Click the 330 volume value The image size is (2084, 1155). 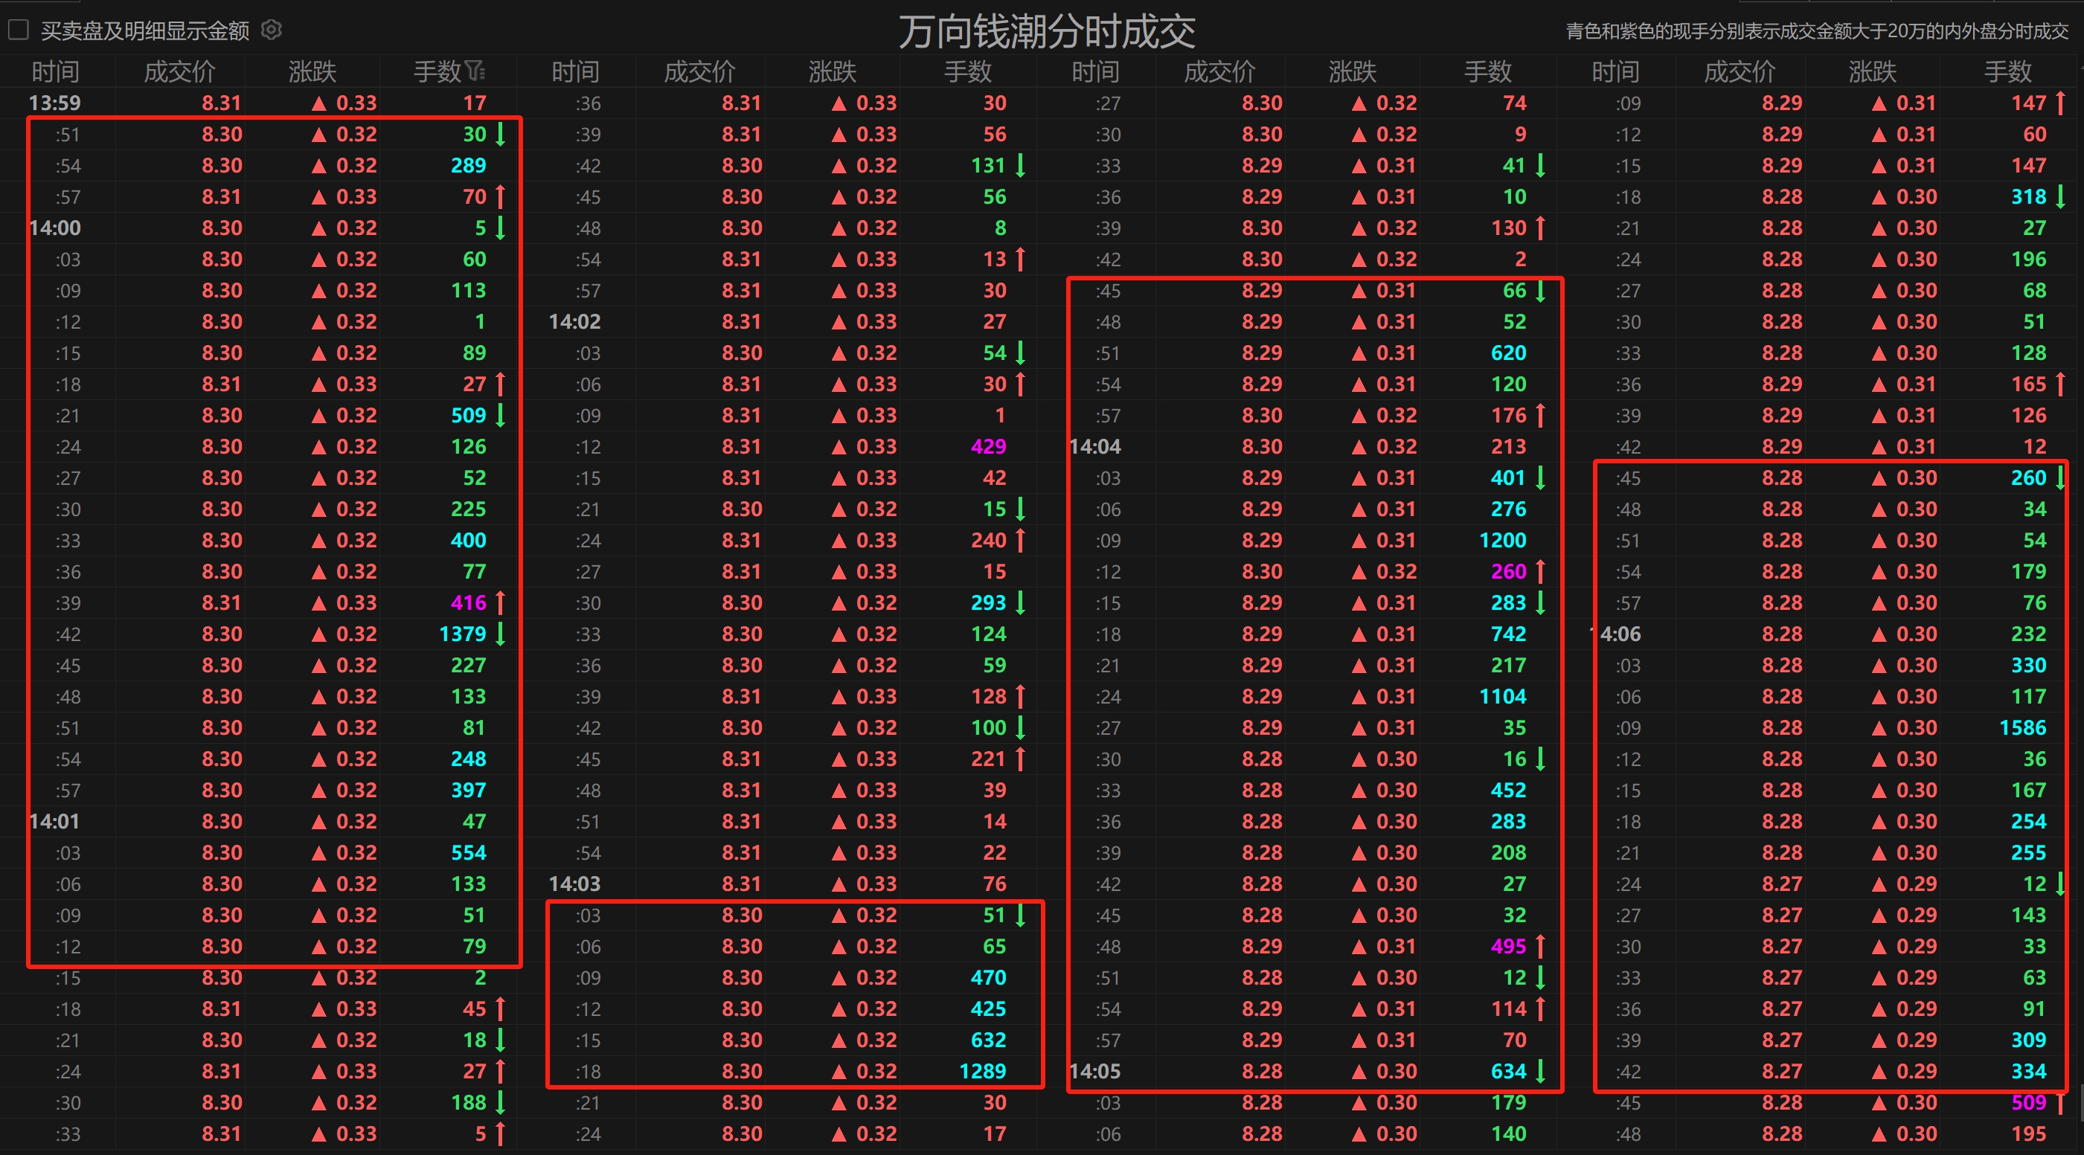coord(2028,665)
